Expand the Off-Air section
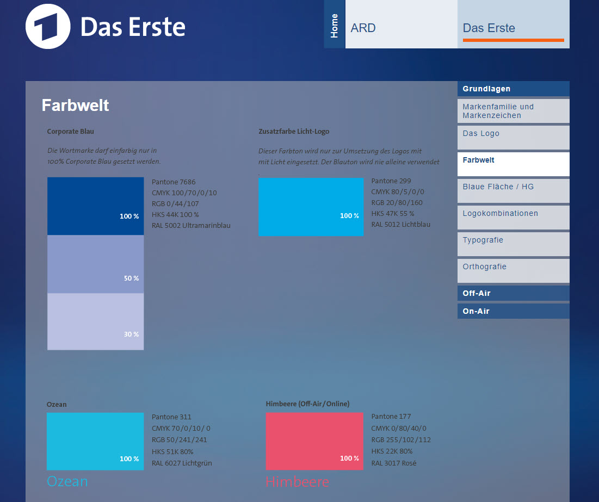The height and width of the screenshot is (502, 599). pyautogui.click(x=513, y=293)
